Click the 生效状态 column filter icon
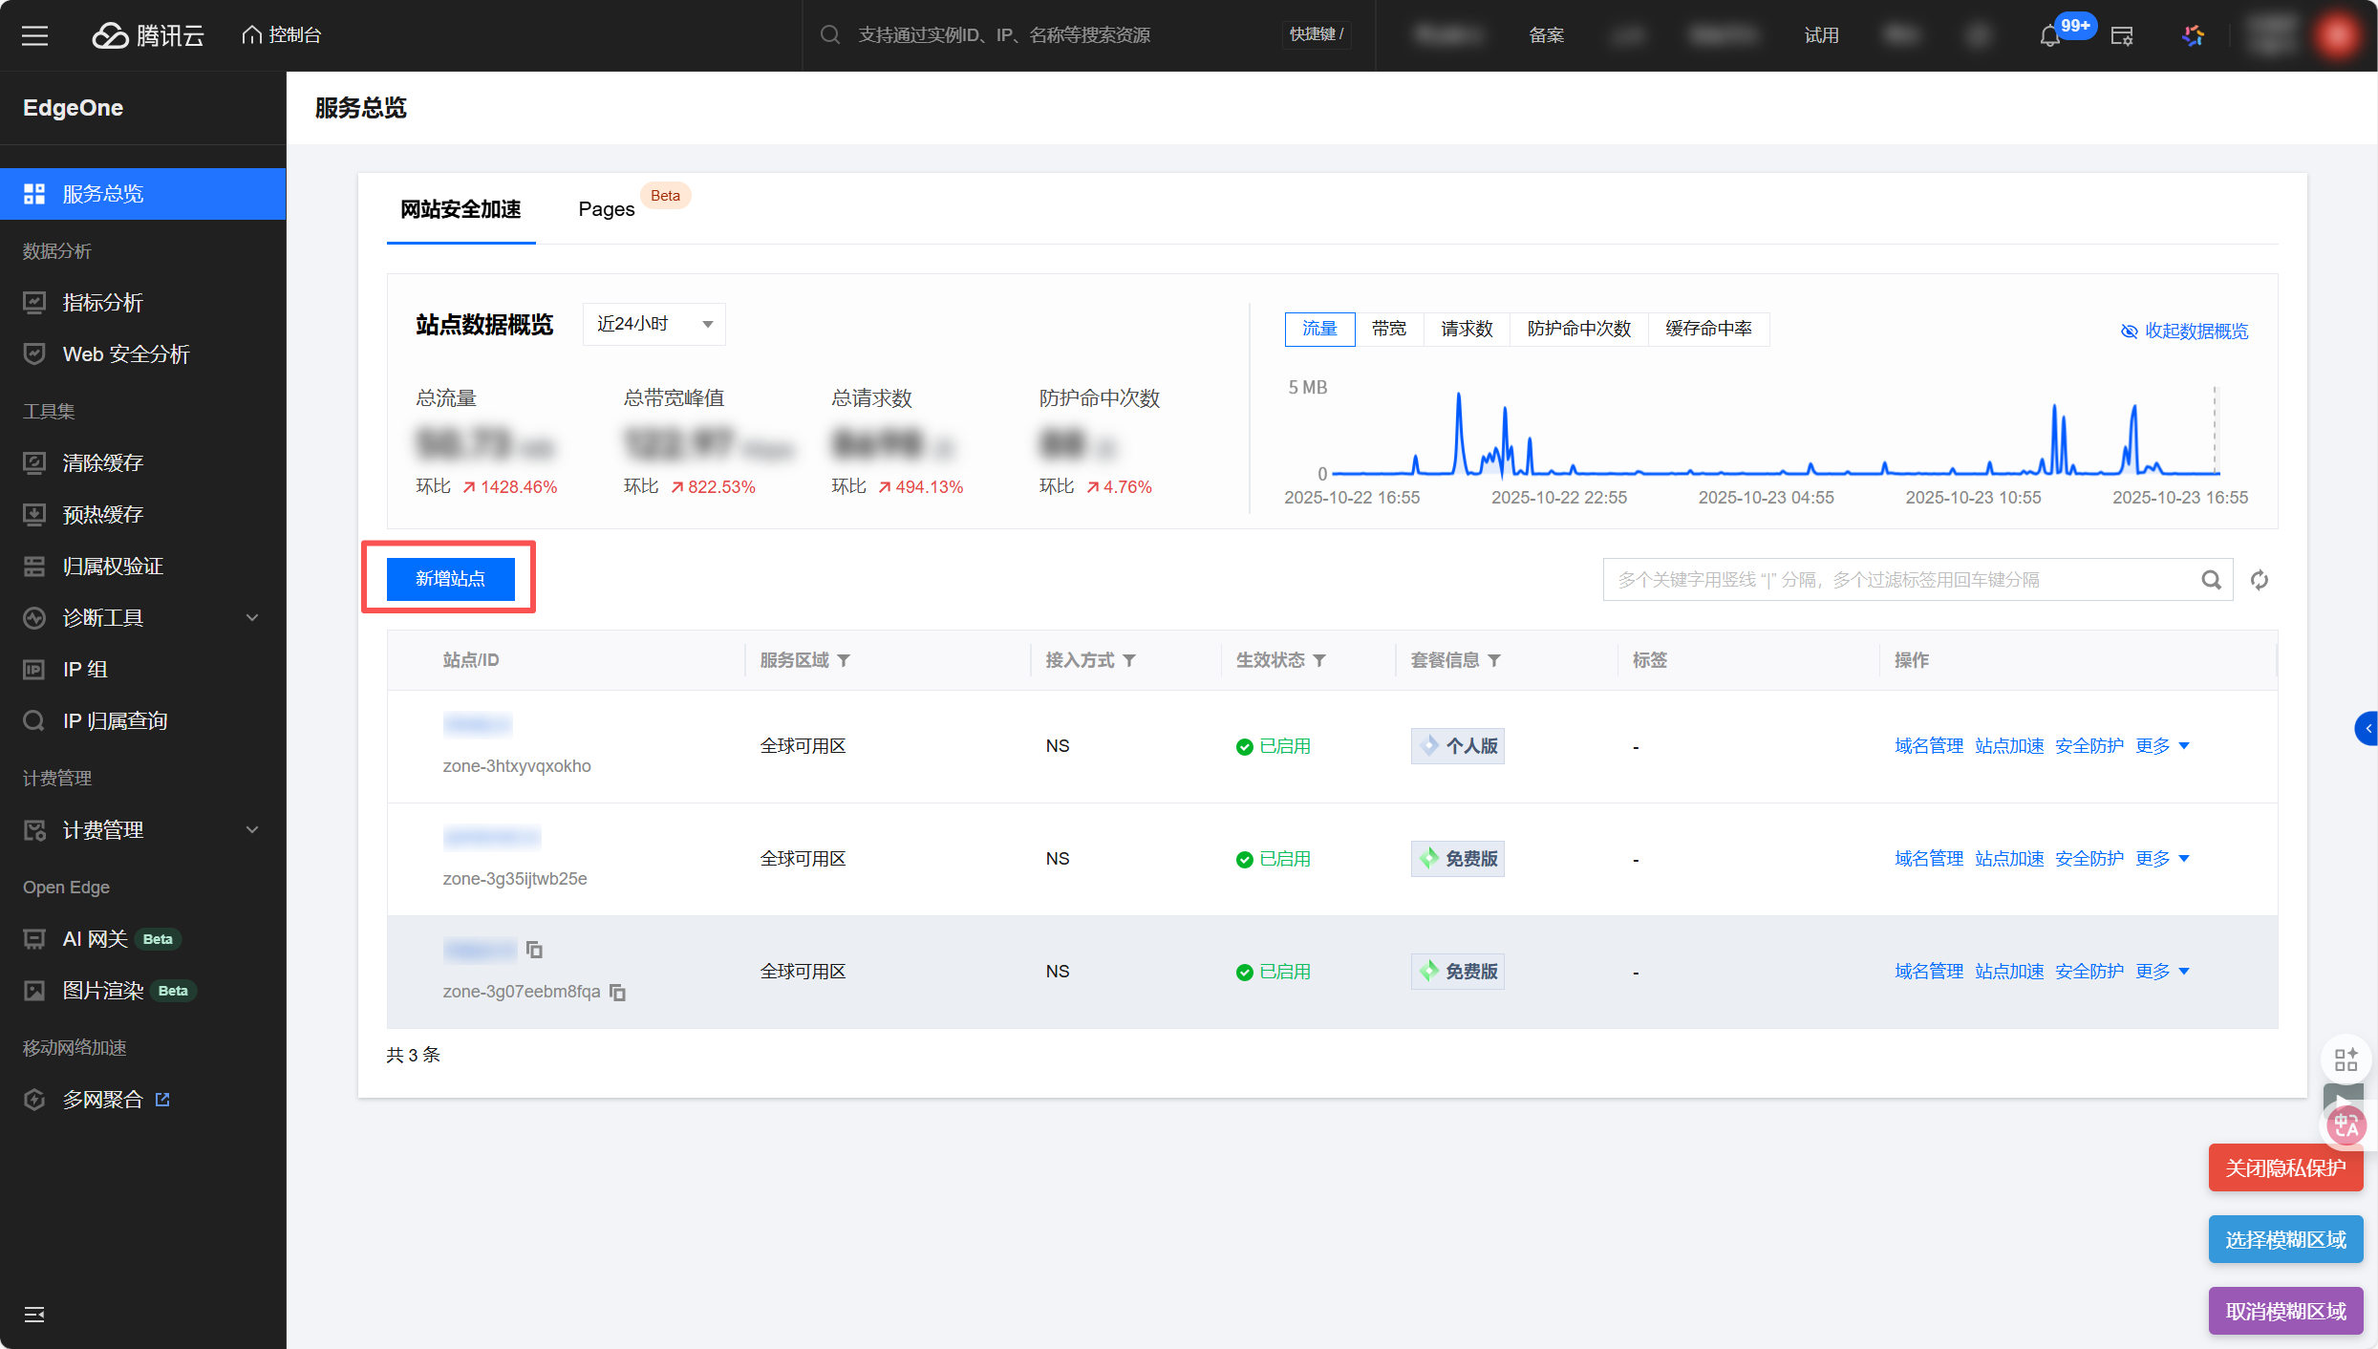This screenshot has height=1349, width=2378. point(1319,660)
